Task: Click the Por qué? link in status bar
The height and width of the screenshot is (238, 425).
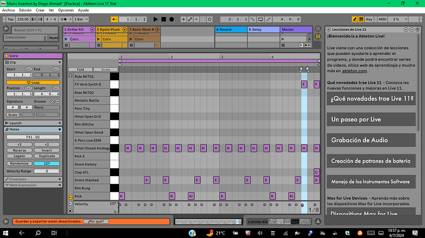Action: [96, 221]
